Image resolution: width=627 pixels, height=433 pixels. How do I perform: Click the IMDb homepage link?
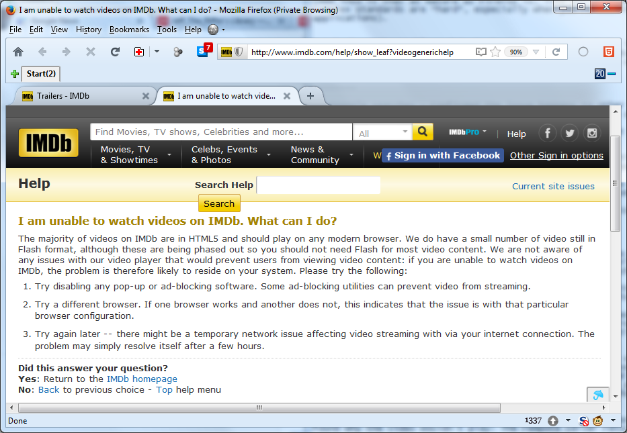click(x=142, y=379)
